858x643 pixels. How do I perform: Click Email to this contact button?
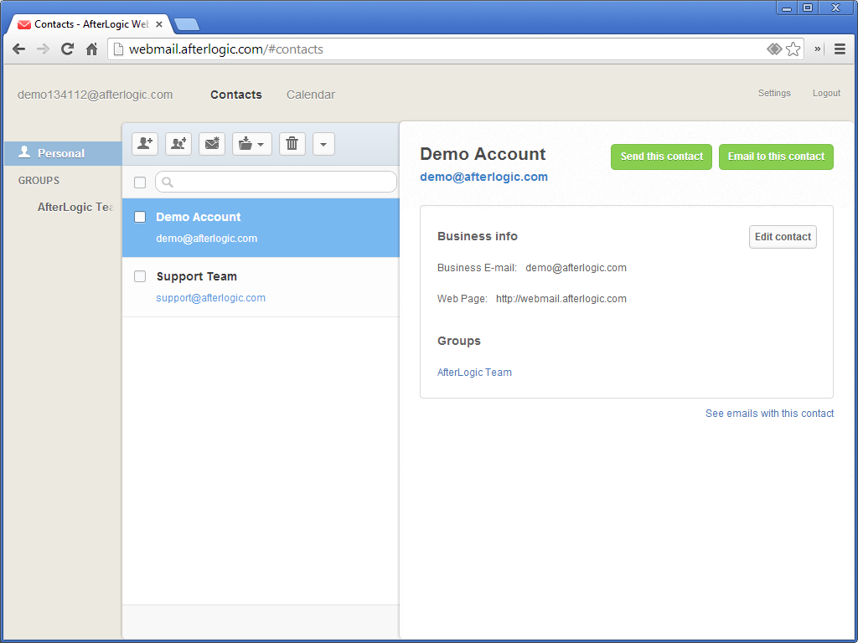(776, 157)
